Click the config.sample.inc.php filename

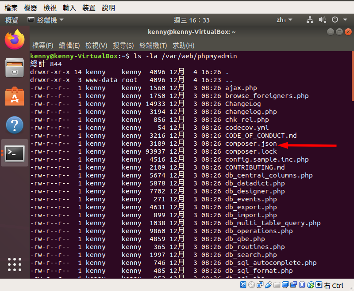click(x=267, y=159)
